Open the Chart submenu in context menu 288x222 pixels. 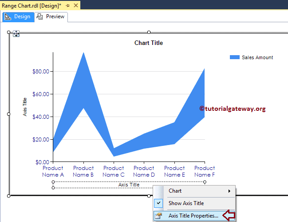[x=194, y=191]
